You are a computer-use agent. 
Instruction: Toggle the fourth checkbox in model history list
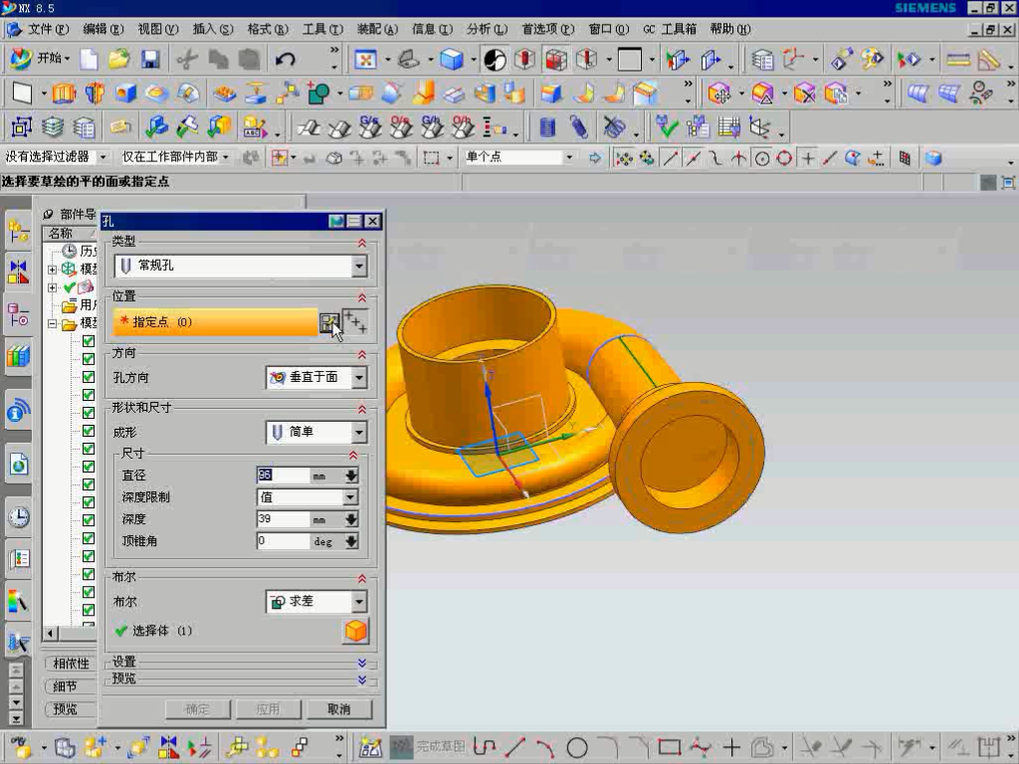click(x=89, y=395)
